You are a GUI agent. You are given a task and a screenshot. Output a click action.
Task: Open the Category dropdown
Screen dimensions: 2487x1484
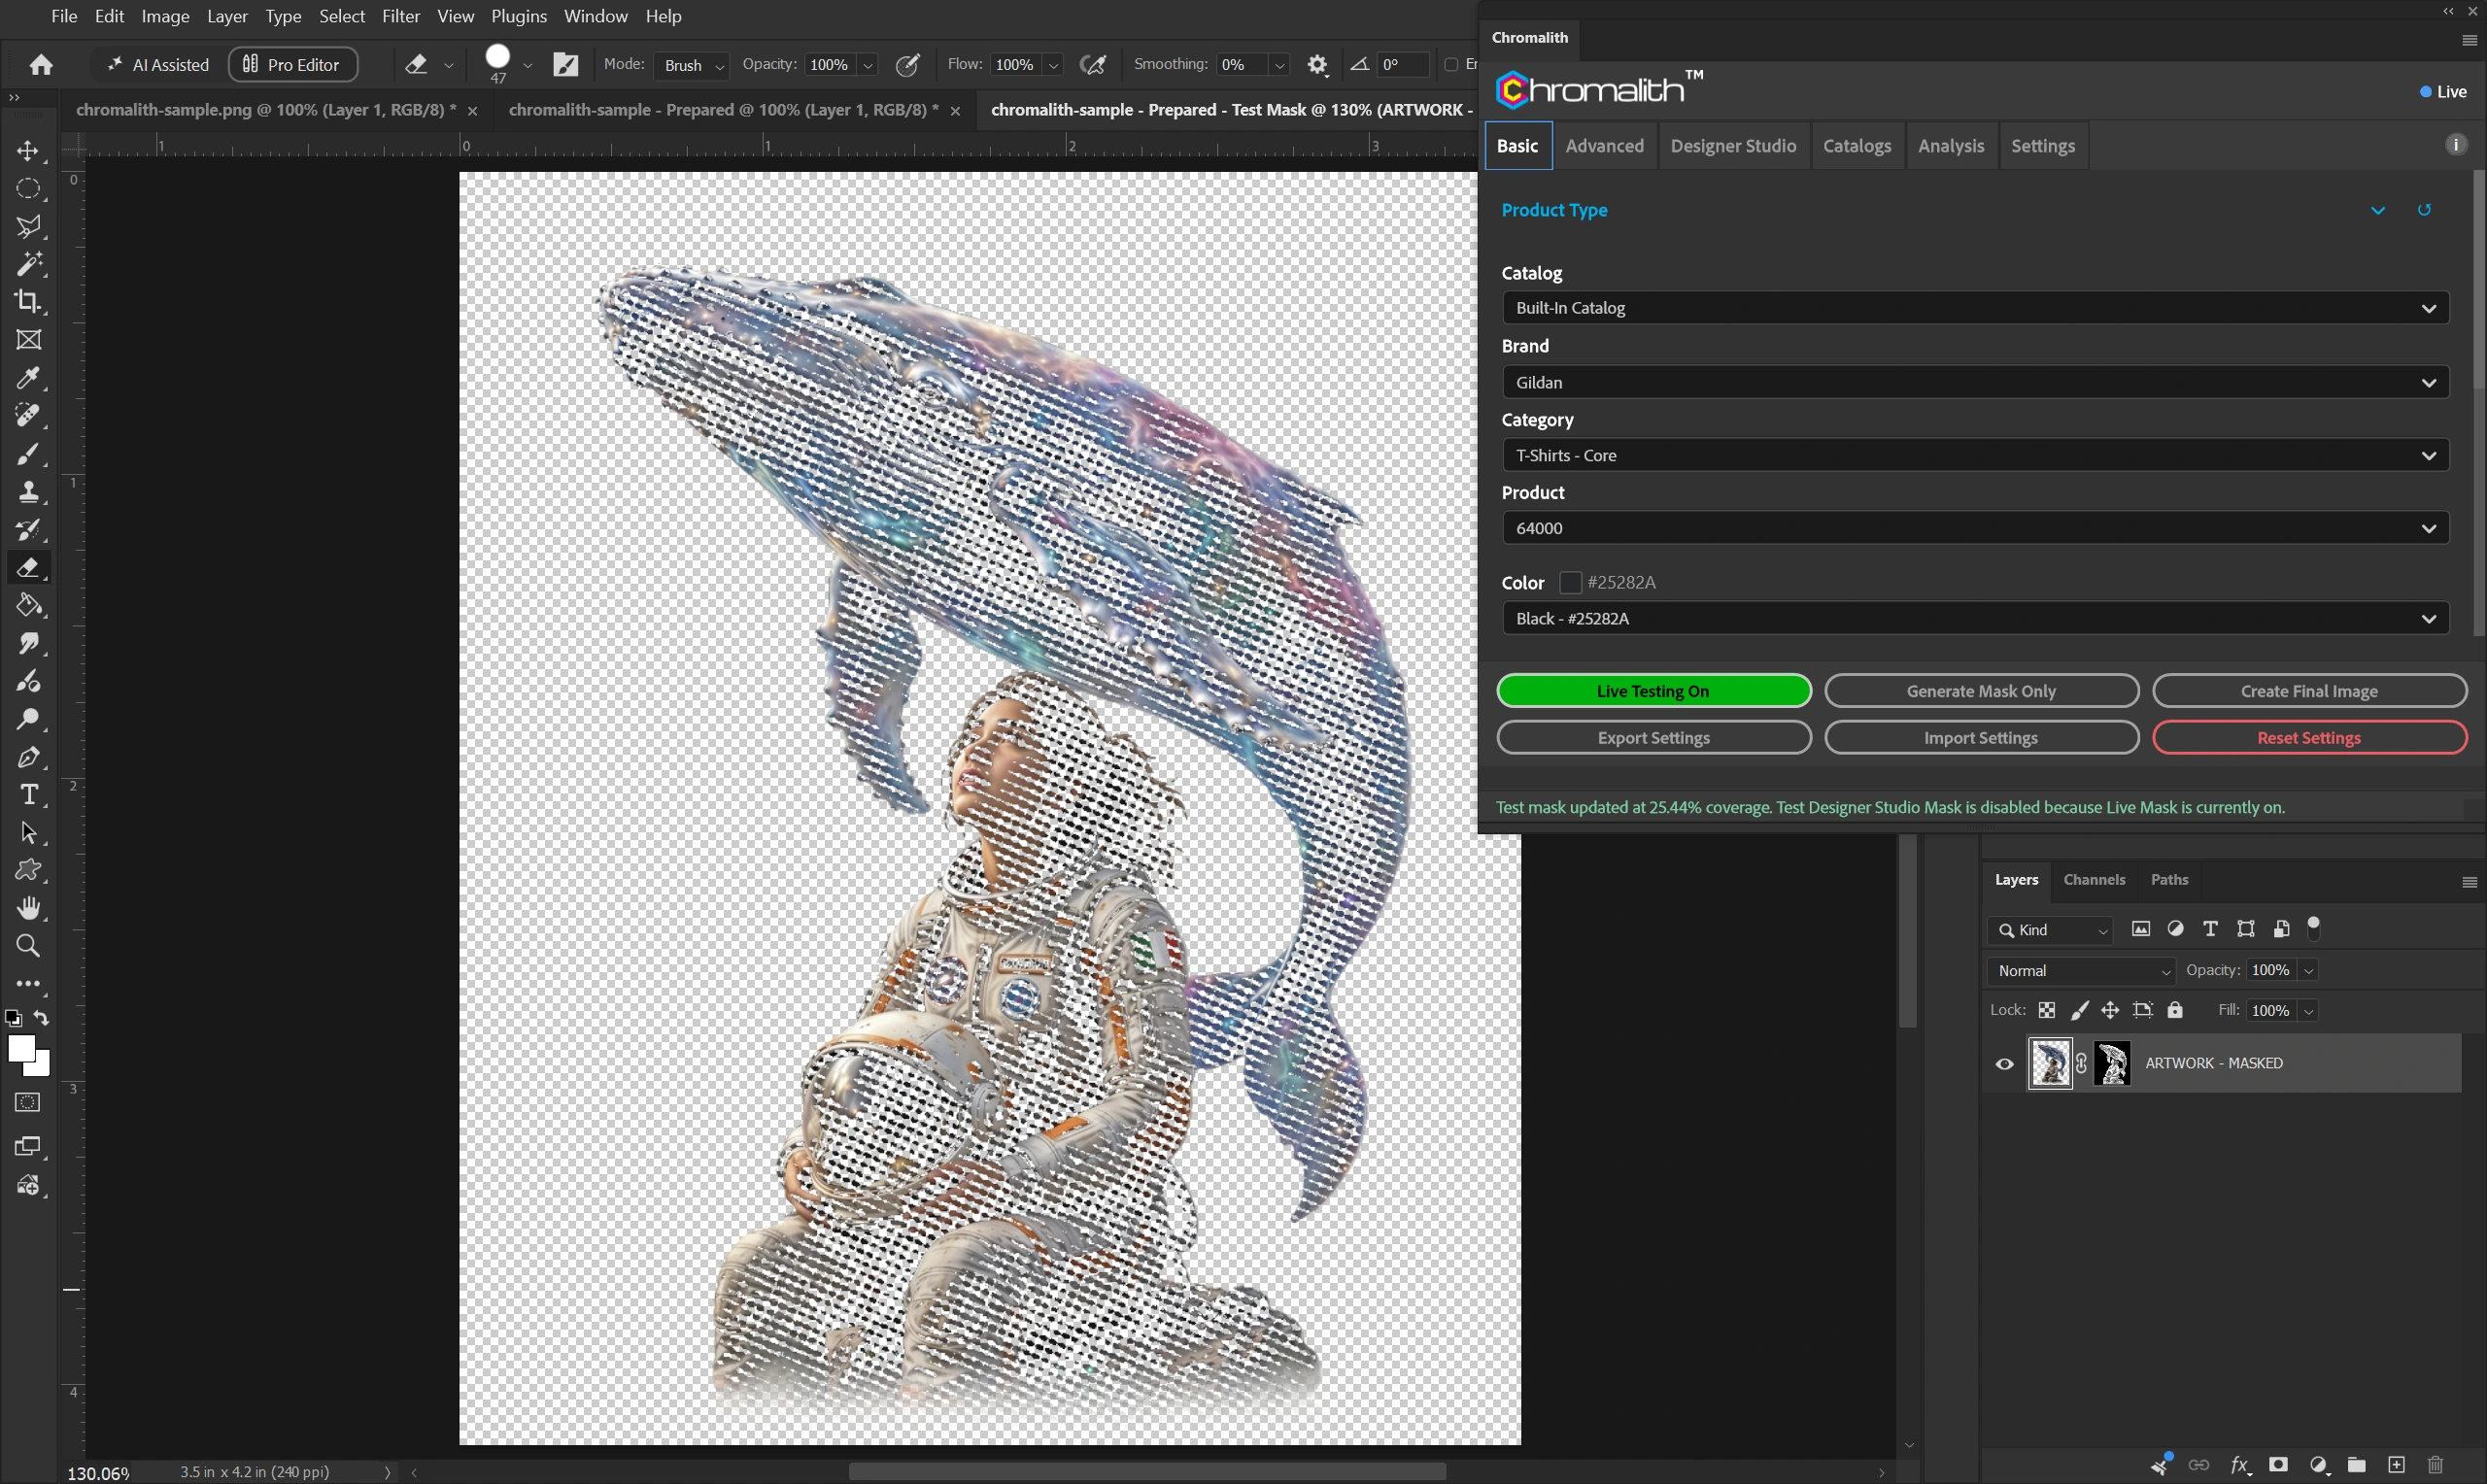point(1975,455)
